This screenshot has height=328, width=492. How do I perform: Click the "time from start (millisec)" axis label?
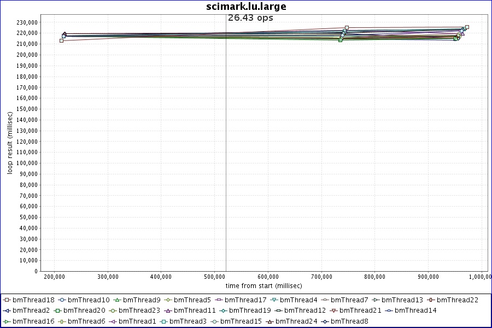[263, 286]
